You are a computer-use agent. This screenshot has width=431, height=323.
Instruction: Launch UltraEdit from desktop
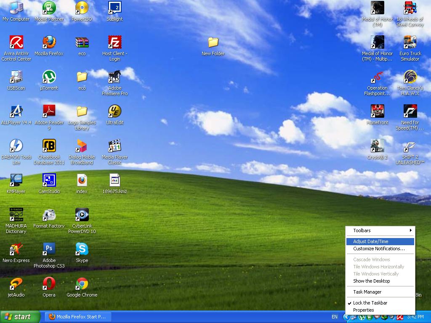(114, 114)
